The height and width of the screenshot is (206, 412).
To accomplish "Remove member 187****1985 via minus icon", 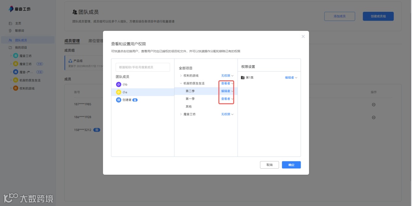I will [373, 104].
